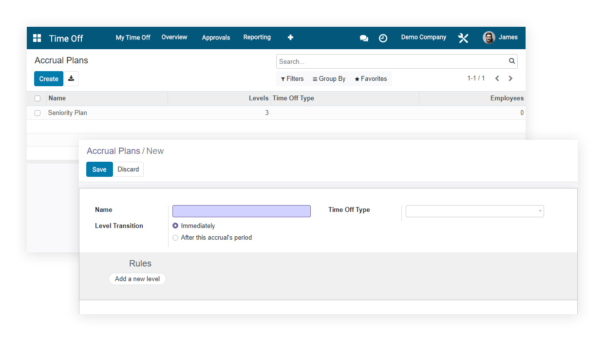The height and width of the screenshot is (341, 604).
Task: Click the Discard button
Action: 128,170
